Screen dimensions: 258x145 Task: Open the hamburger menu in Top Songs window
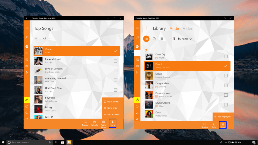[27, 28]
